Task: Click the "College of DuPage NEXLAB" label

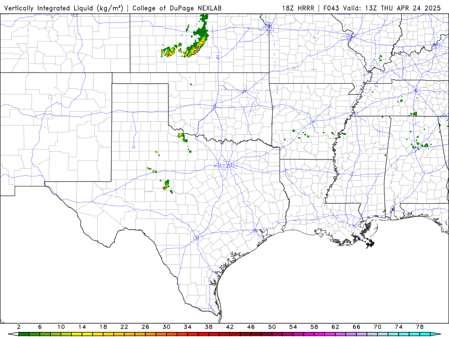Action: pyautogui.click(x=177, y=8)
